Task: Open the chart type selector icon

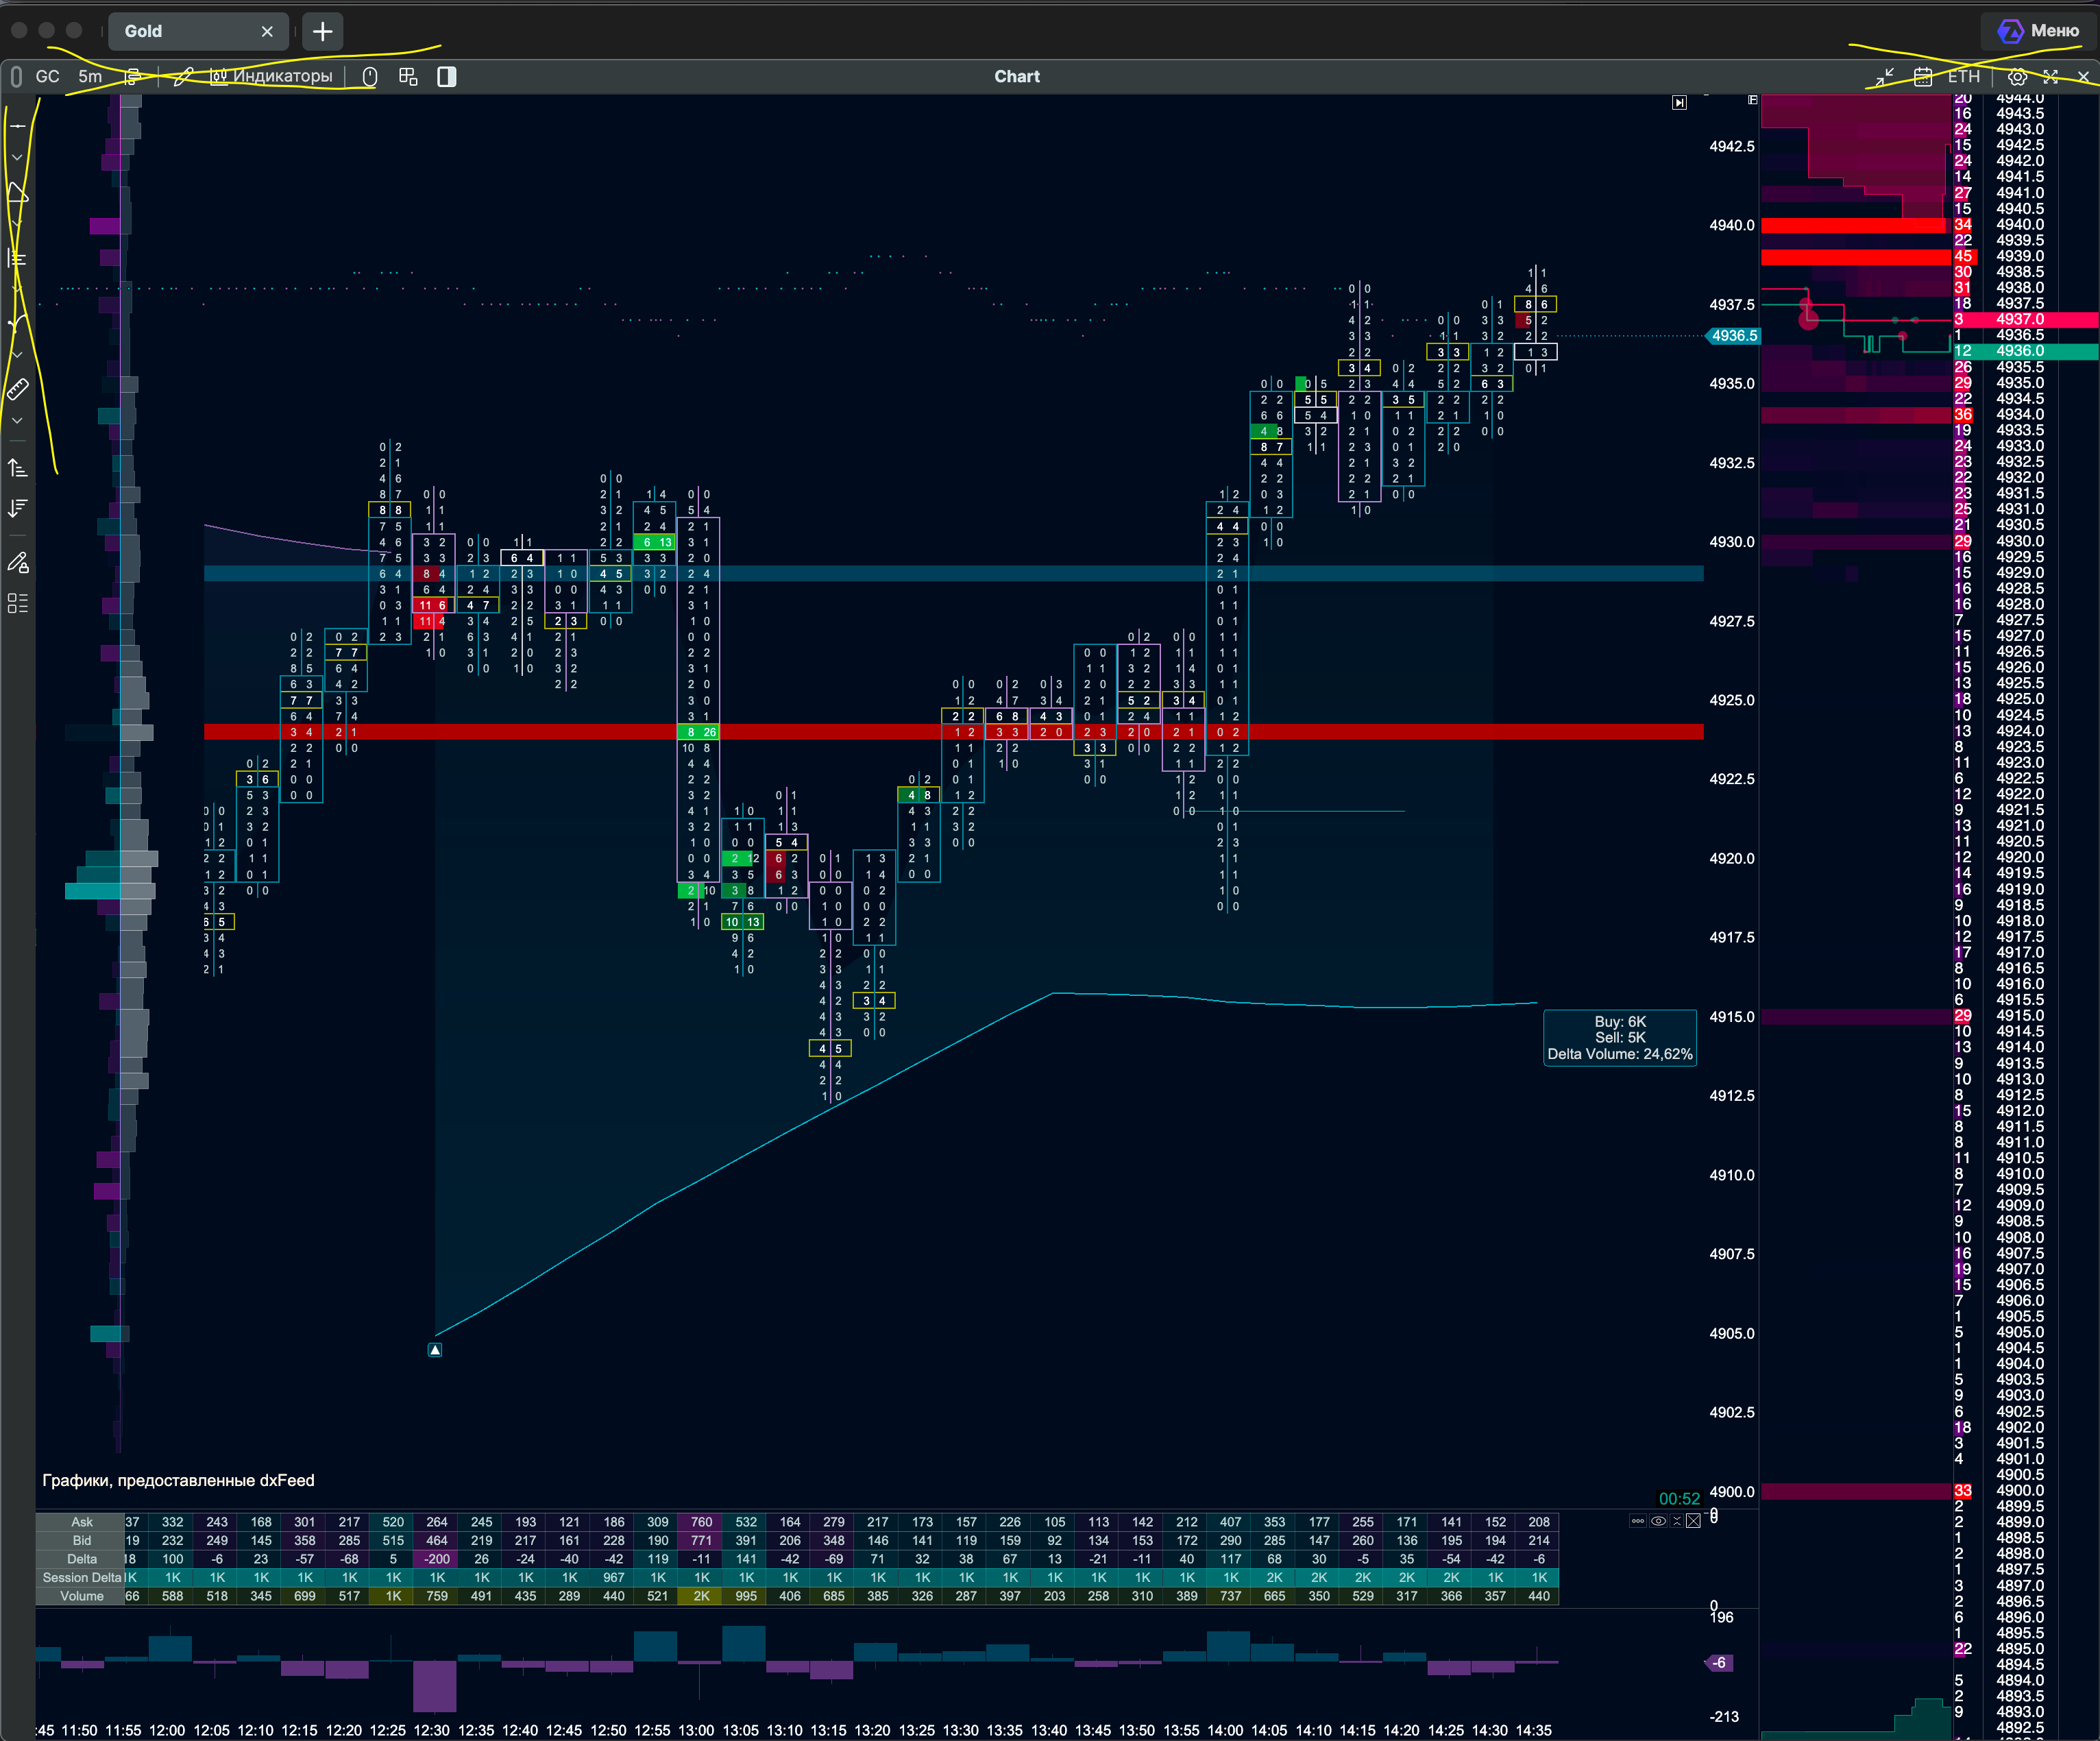Action: pos(132,76)
